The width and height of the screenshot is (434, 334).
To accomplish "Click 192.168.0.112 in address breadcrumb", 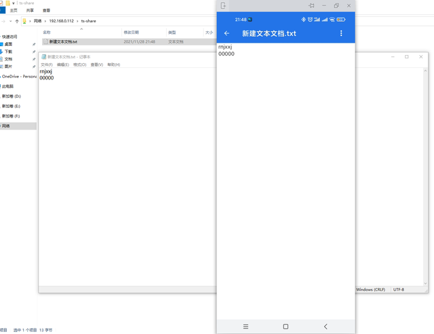I will tap(62, 21).
